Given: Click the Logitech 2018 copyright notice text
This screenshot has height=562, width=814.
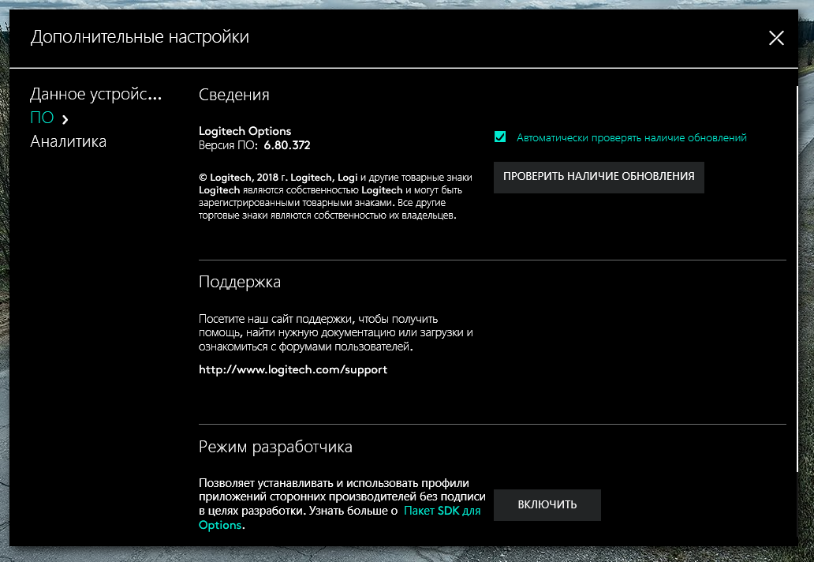Looking at the screenshot, I should click(x=335, y=197).
